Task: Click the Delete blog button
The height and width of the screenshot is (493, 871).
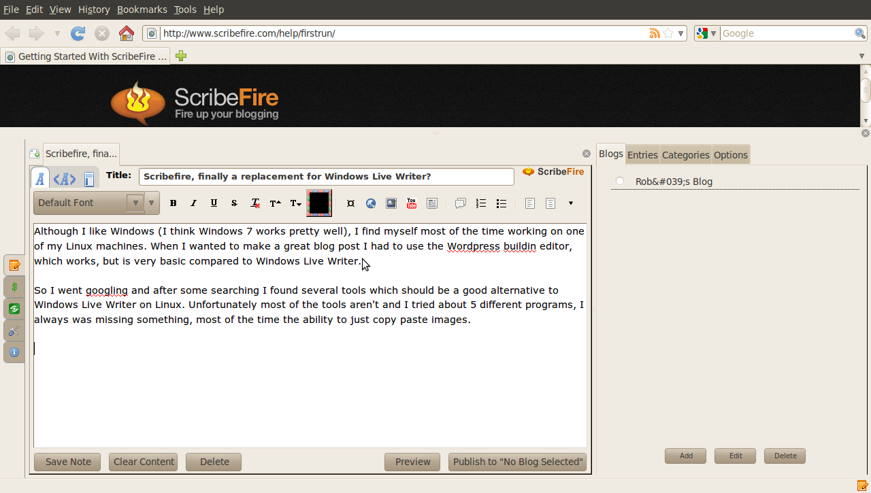Action: pos(785,456)
